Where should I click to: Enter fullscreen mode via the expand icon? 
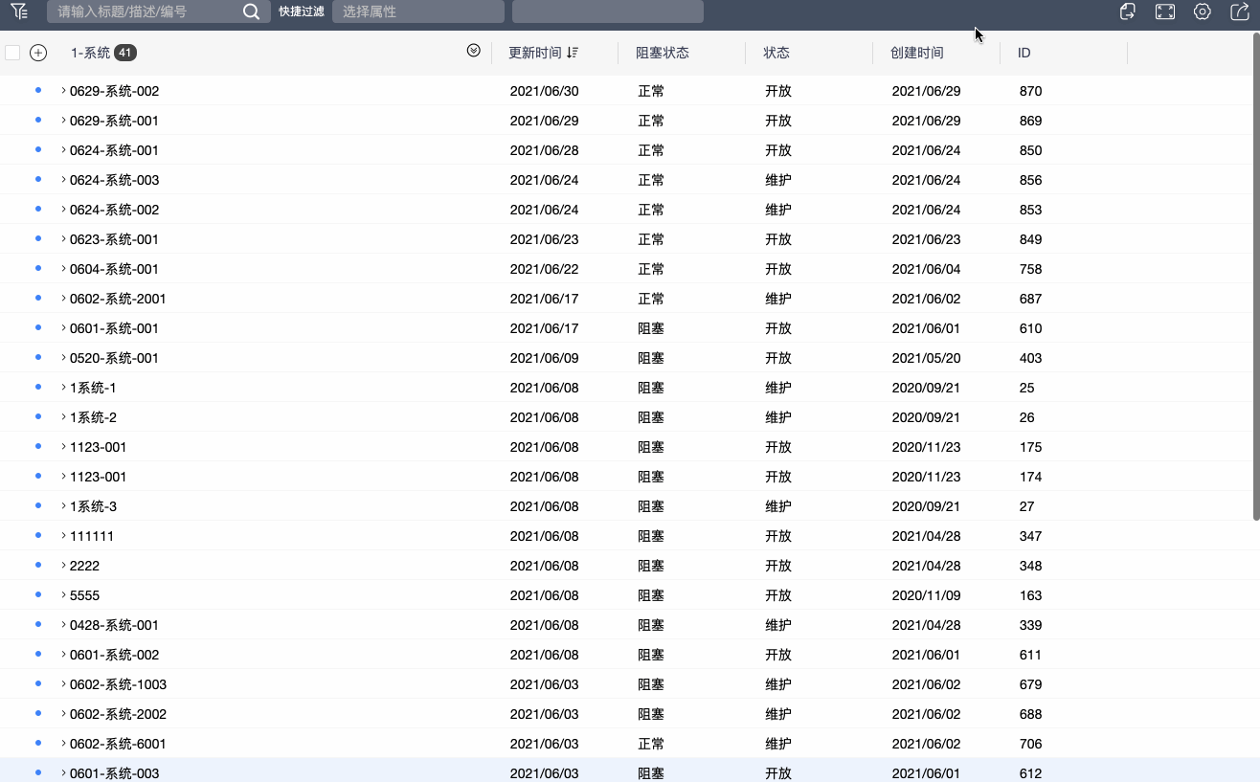pos(1164,11)
